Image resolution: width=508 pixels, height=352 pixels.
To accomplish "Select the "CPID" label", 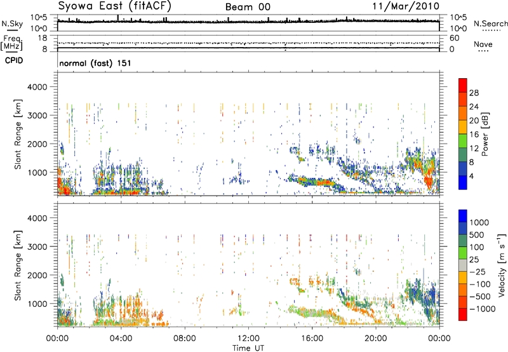I will pos(13,60).
